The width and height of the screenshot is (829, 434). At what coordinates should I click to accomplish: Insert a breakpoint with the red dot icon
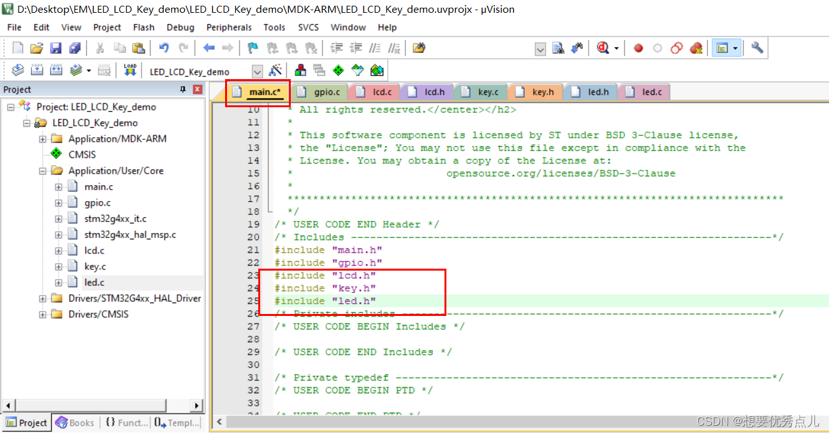click(638, 48)
